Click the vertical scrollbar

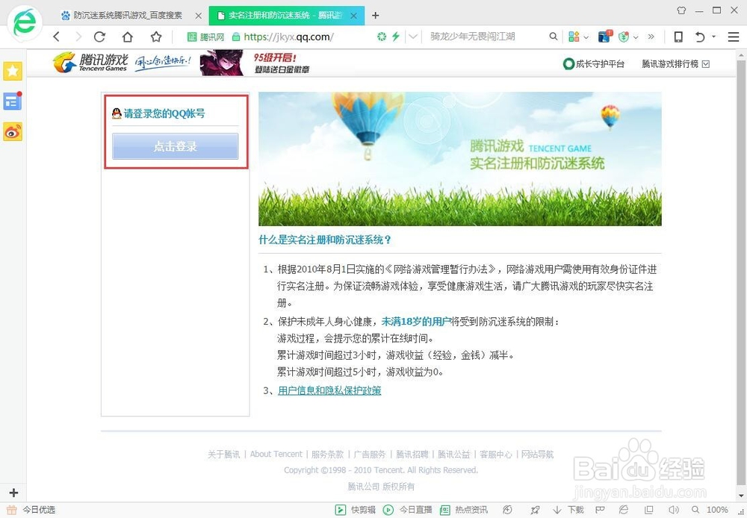(x=741, y=272)
